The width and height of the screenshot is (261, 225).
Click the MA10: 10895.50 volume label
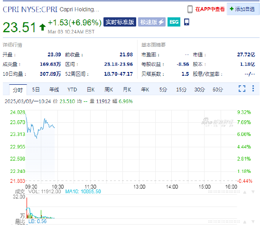tap(83, 191)
